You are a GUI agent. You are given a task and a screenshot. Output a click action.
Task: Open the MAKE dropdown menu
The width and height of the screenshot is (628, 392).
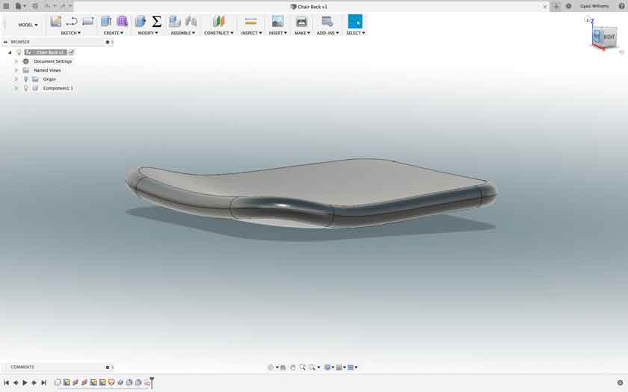coord(302,33)
